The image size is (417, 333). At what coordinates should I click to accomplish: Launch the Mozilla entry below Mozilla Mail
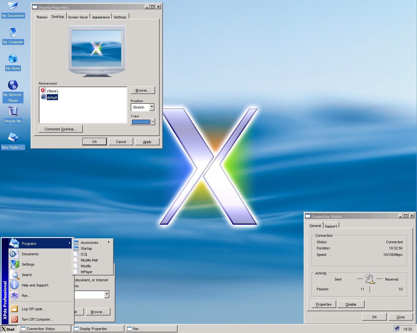[93, 266]
